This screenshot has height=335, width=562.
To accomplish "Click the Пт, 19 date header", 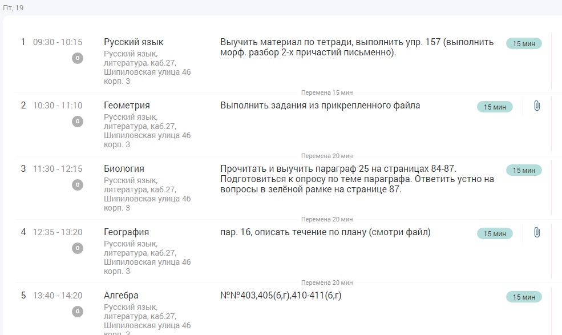I will [14, 7].
